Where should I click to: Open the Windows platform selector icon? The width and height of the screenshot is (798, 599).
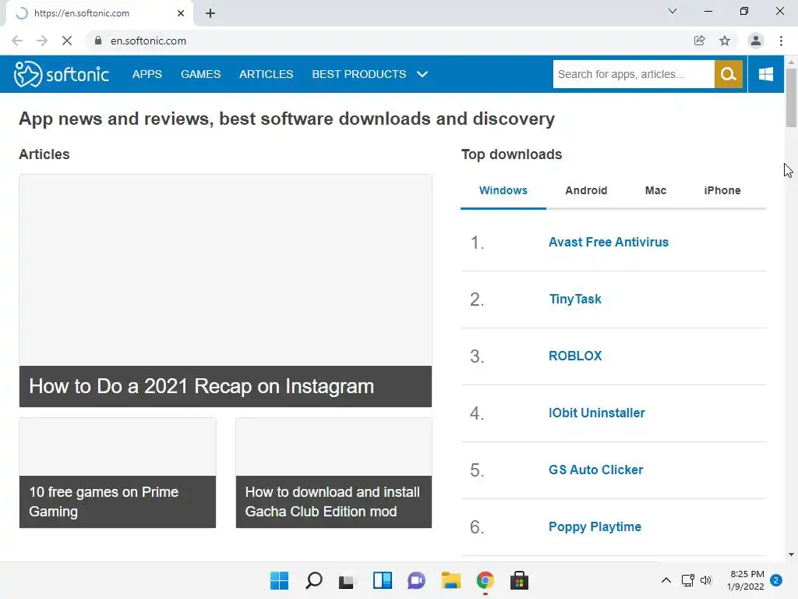(765, 74)
